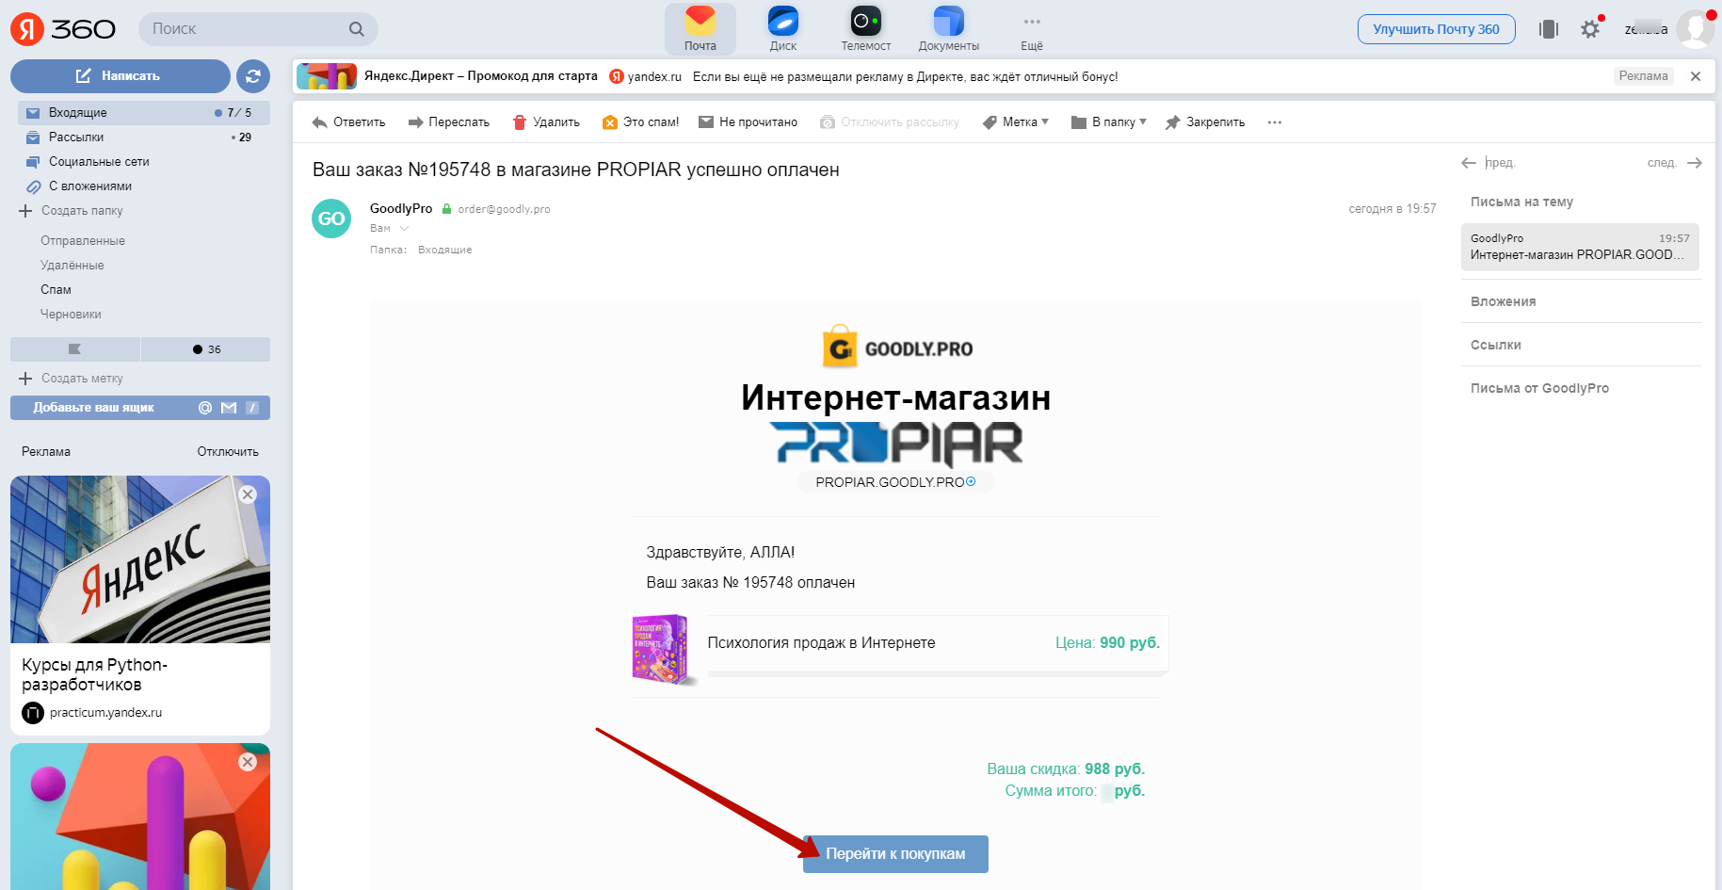Close the Yandex Python courses ad

tap(248, 494)
